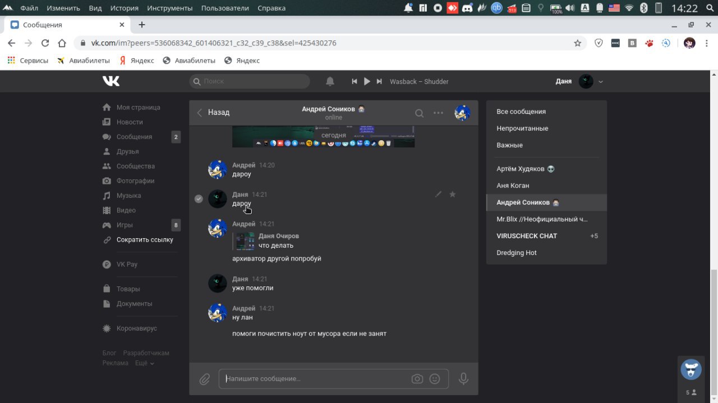718x403 pixels.
Task: Click the VK header search field
Action: coord(250,81)
